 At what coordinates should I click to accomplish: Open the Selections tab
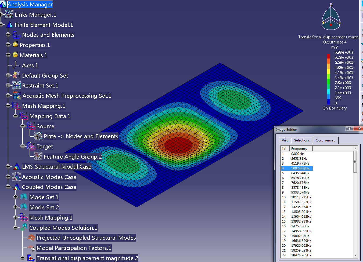tap(302, 140)
